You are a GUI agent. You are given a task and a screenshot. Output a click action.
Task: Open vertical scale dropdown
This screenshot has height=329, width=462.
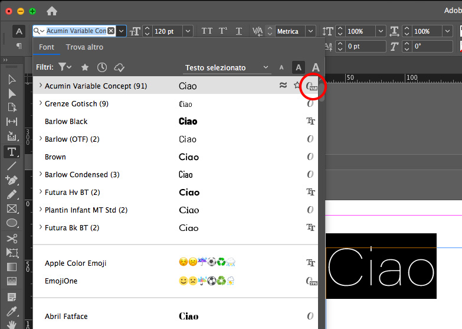pos(381,31)
